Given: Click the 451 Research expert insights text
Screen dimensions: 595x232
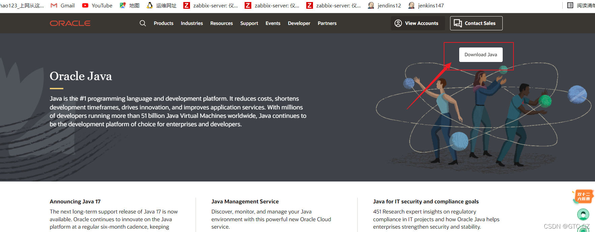Looking at the screenshot, I should click(x=436, y=219).
